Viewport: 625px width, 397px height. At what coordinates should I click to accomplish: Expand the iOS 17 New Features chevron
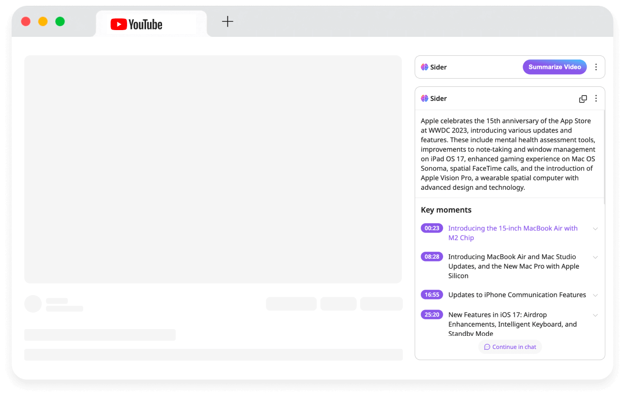(x=595, y=315)
